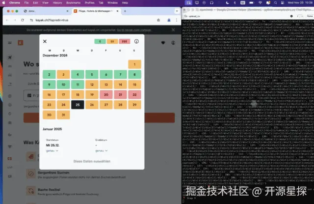
Task: Pick December 22 in the calendar
Action: coord(134,94)
